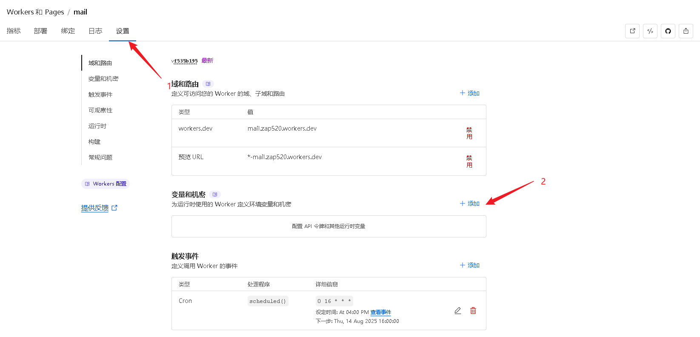The height and width of the screenshot is (337, 700).
Task: Open the worker visit external link icon
Action: click(632, 31)
